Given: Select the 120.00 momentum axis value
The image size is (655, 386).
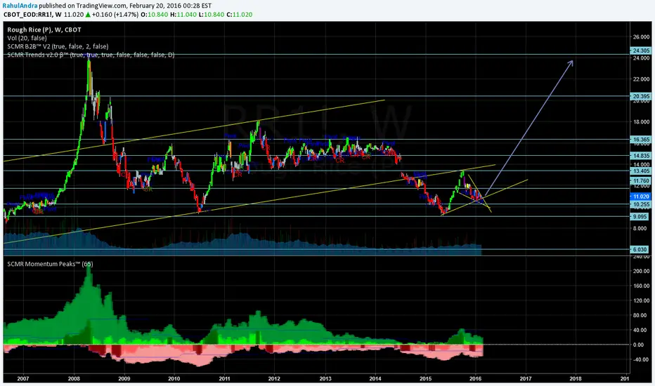Looking at the screenshot, I should pos(641,300).
